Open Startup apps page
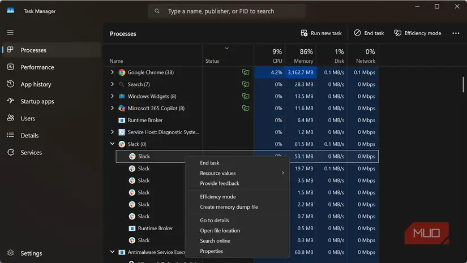 [37, 101]
